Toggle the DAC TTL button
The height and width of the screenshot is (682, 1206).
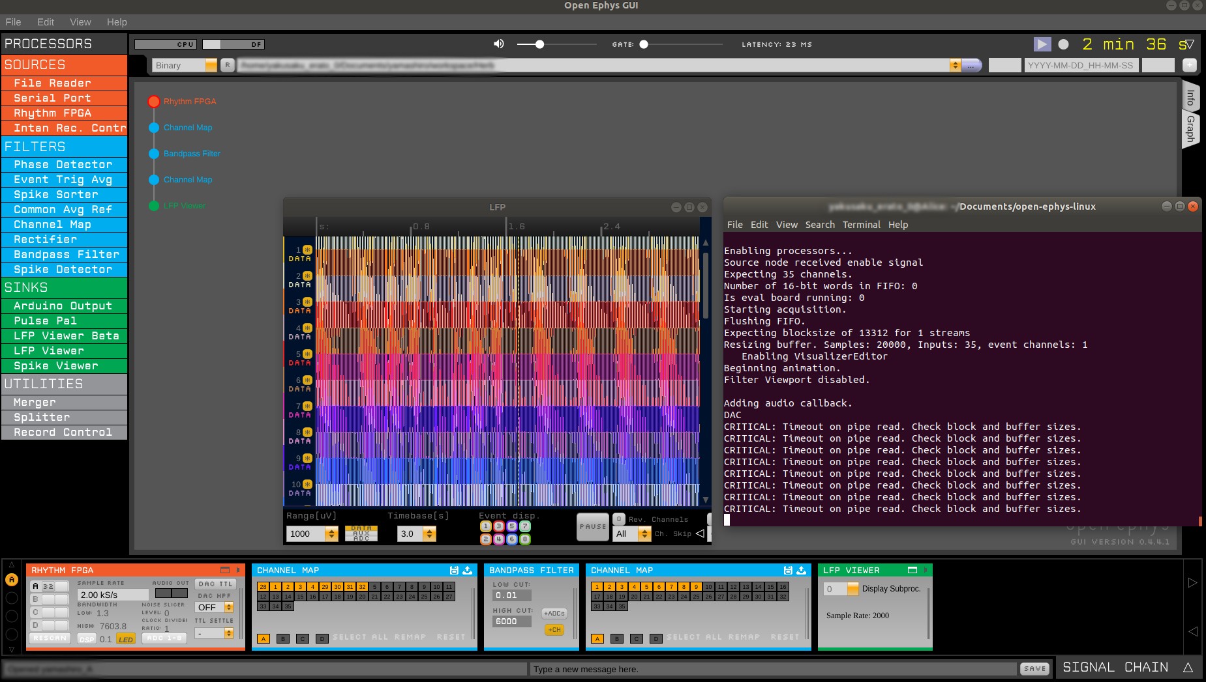pos(215,584)
